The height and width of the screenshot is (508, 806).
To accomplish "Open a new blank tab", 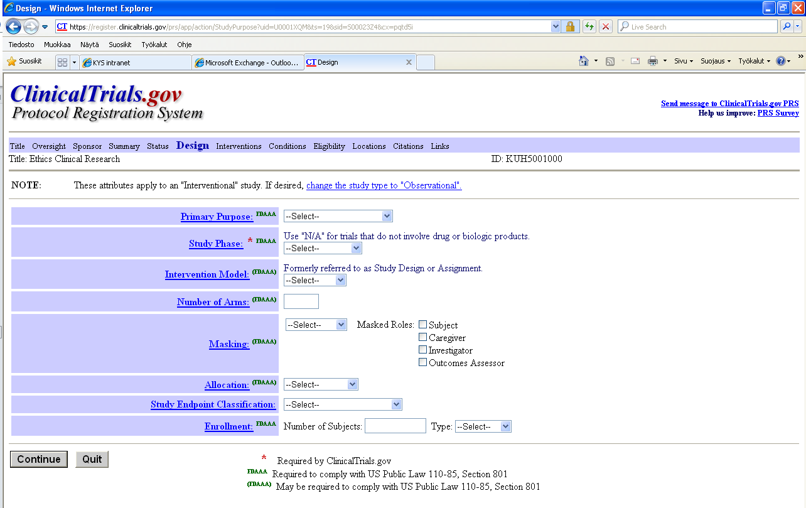I will point(425,62).
